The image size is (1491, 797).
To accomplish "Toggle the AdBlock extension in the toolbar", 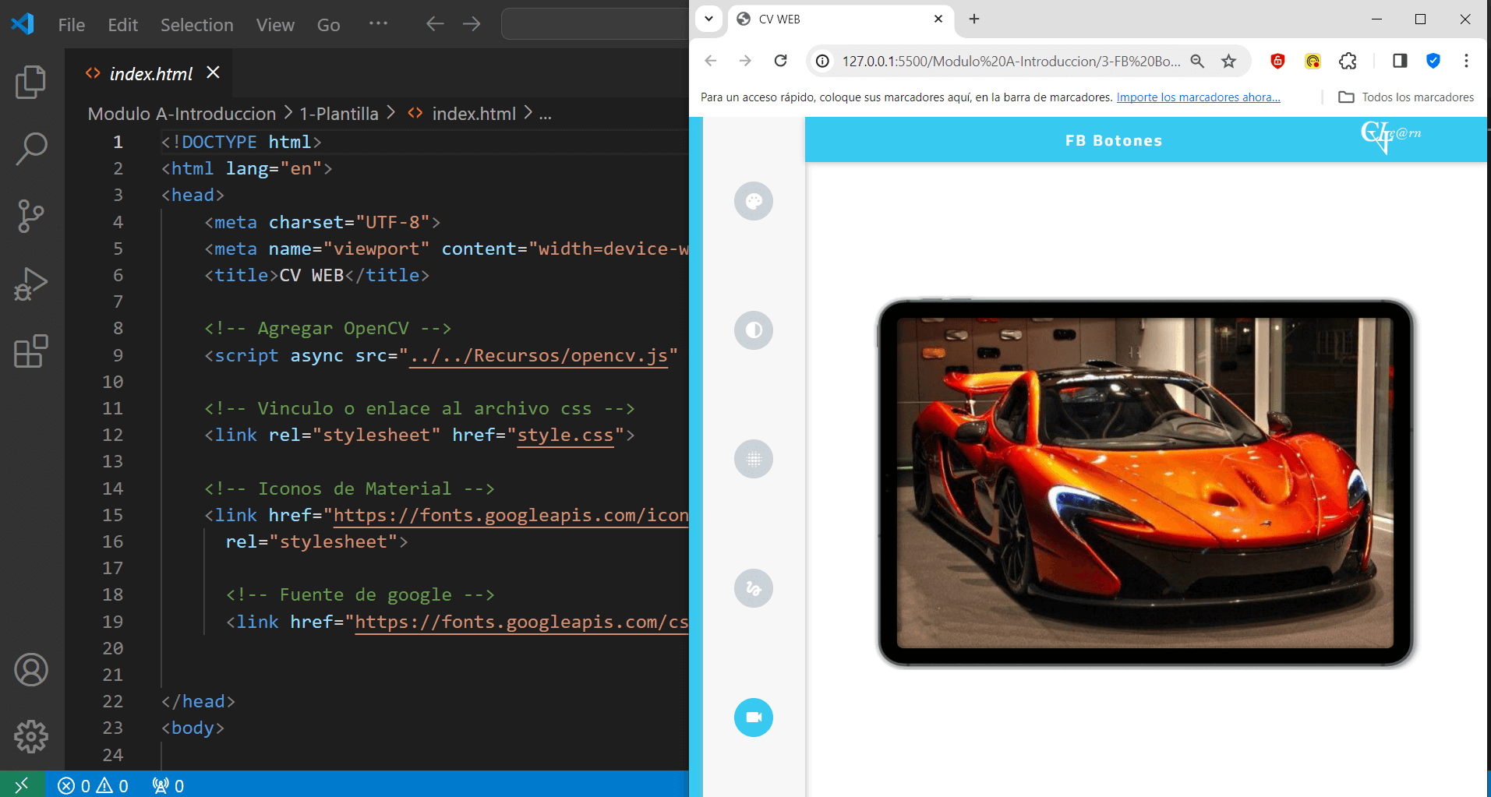I will coord(1277,61).
